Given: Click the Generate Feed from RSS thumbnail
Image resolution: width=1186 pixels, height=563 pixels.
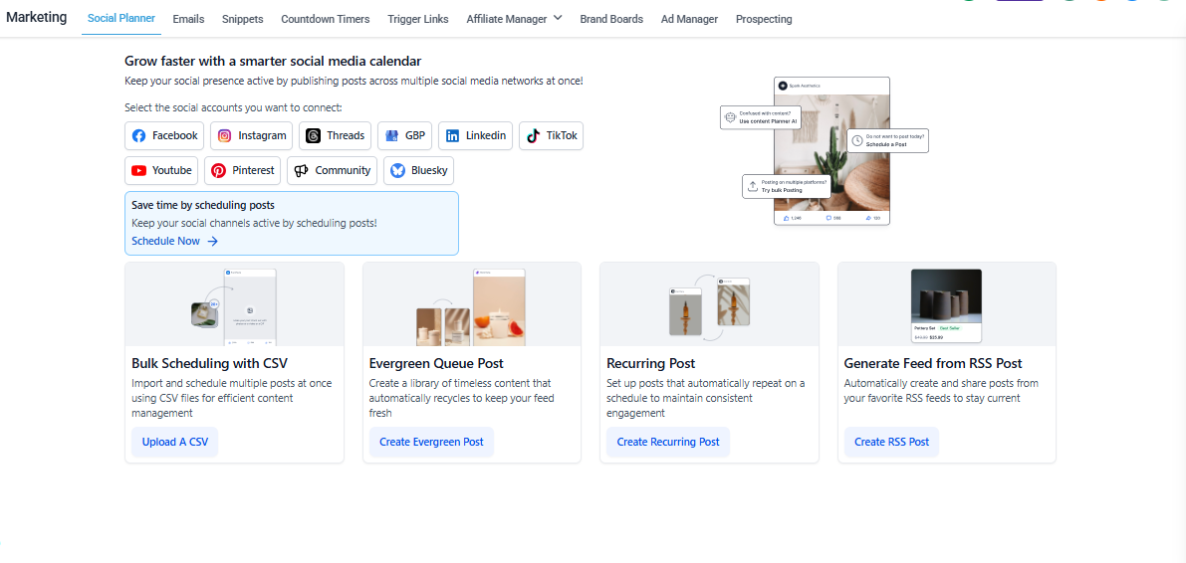Looking at the screenshot, I should (947, 304).
